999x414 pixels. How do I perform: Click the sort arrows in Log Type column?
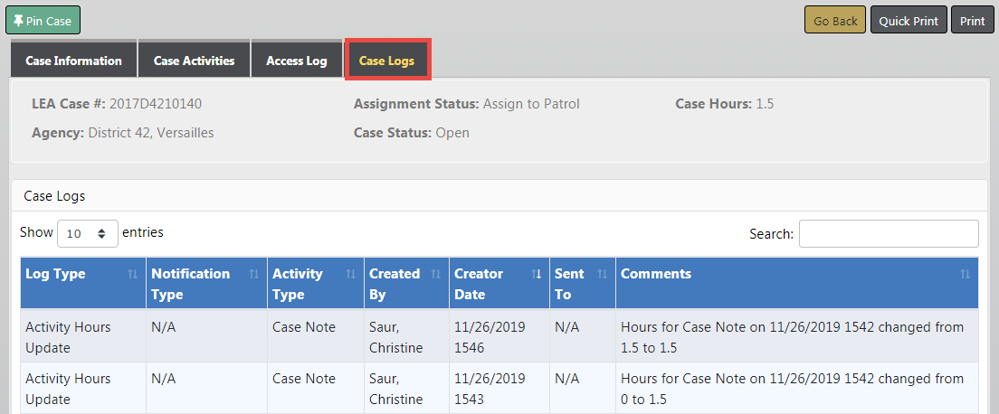[133, 274]
